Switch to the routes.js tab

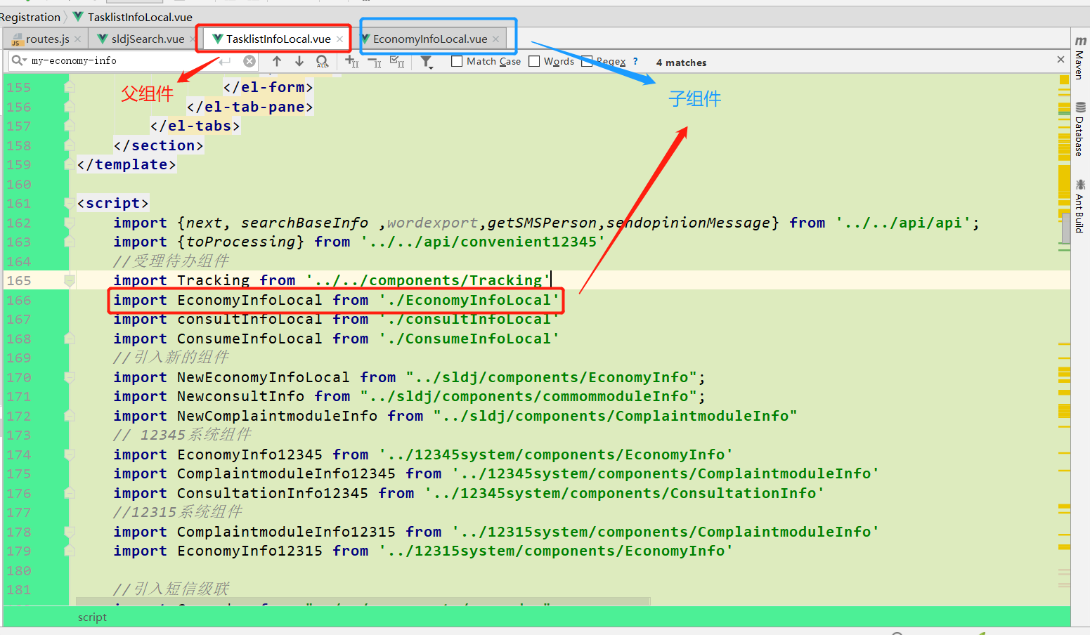[47, 39]
